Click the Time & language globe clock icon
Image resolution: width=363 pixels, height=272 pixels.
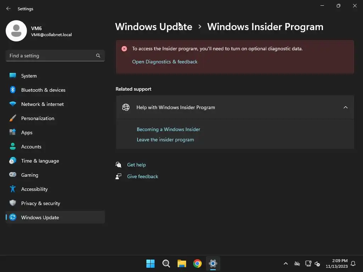13,160
